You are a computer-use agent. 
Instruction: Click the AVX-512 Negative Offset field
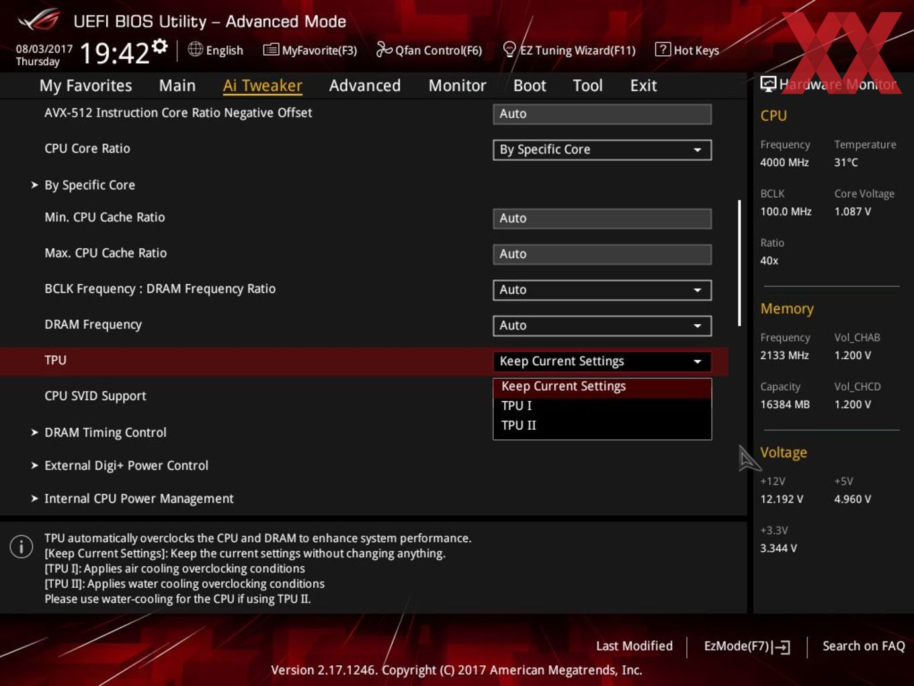point(602,114)
